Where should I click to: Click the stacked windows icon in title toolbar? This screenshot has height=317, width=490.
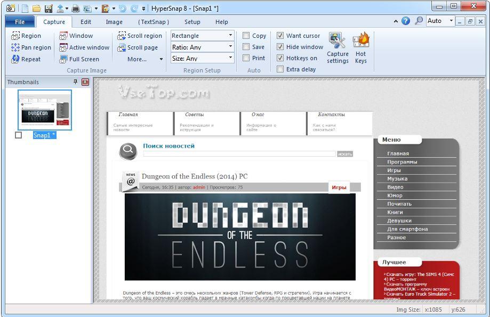[87, 9]
